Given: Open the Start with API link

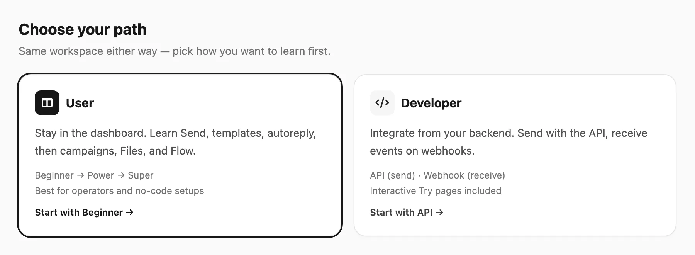Looking at the screenshot, I should click(407, 212).
